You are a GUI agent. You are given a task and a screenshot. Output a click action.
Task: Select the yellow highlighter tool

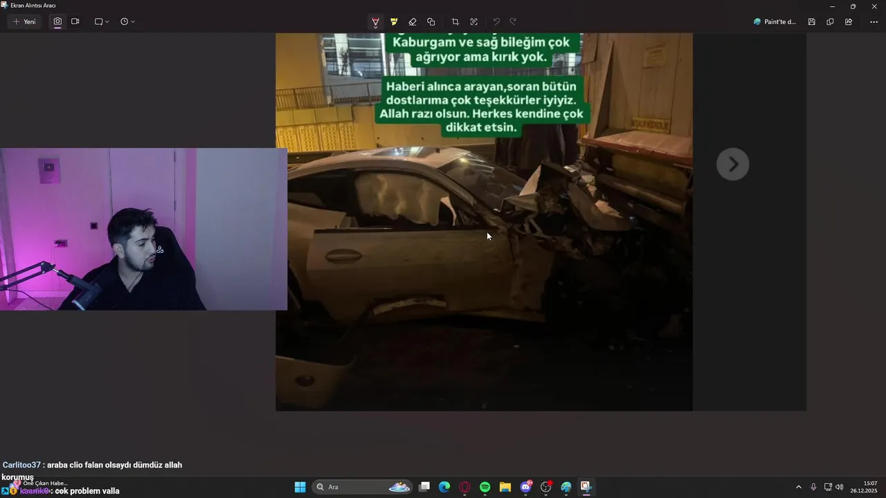(x=394, y=22)
